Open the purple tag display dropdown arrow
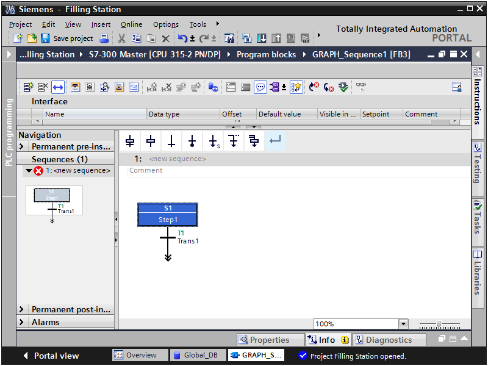 284,88
